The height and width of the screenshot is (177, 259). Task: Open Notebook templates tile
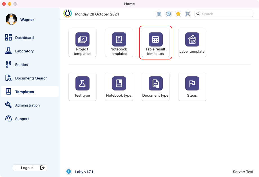tap(119, 43)
